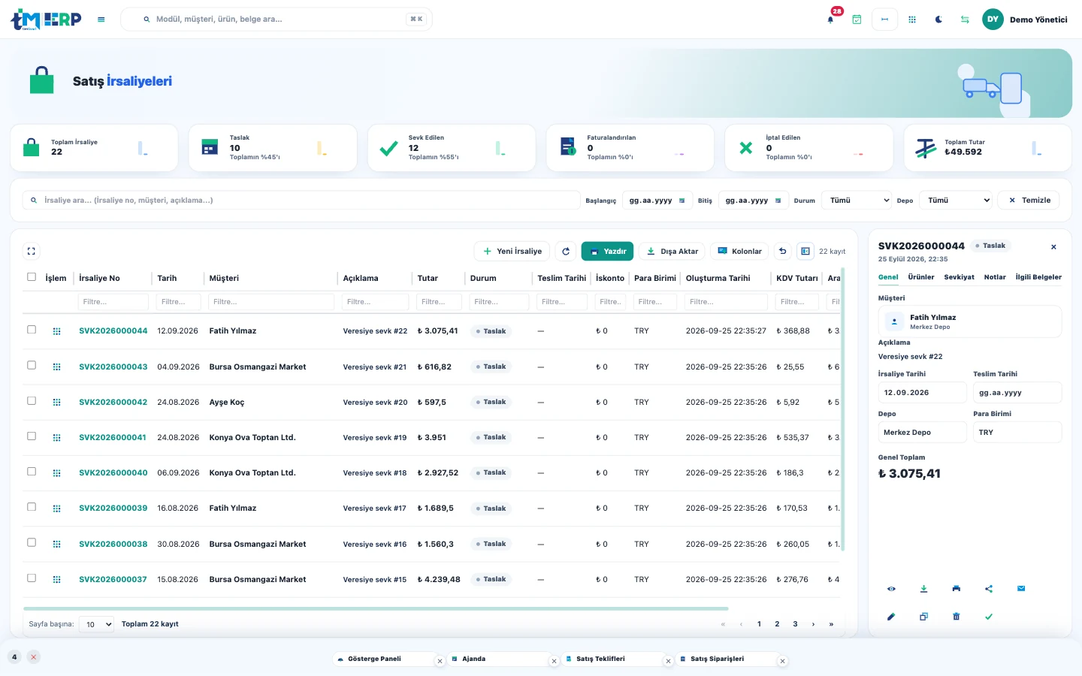Viewport: 1082px width, 676px height.
Task: Switch to the Ürünler tab
Action: [921, 277]
